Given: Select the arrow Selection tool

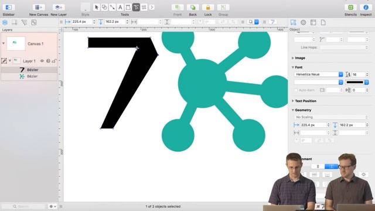Looking at the screenshot, I should coord(96,8).
